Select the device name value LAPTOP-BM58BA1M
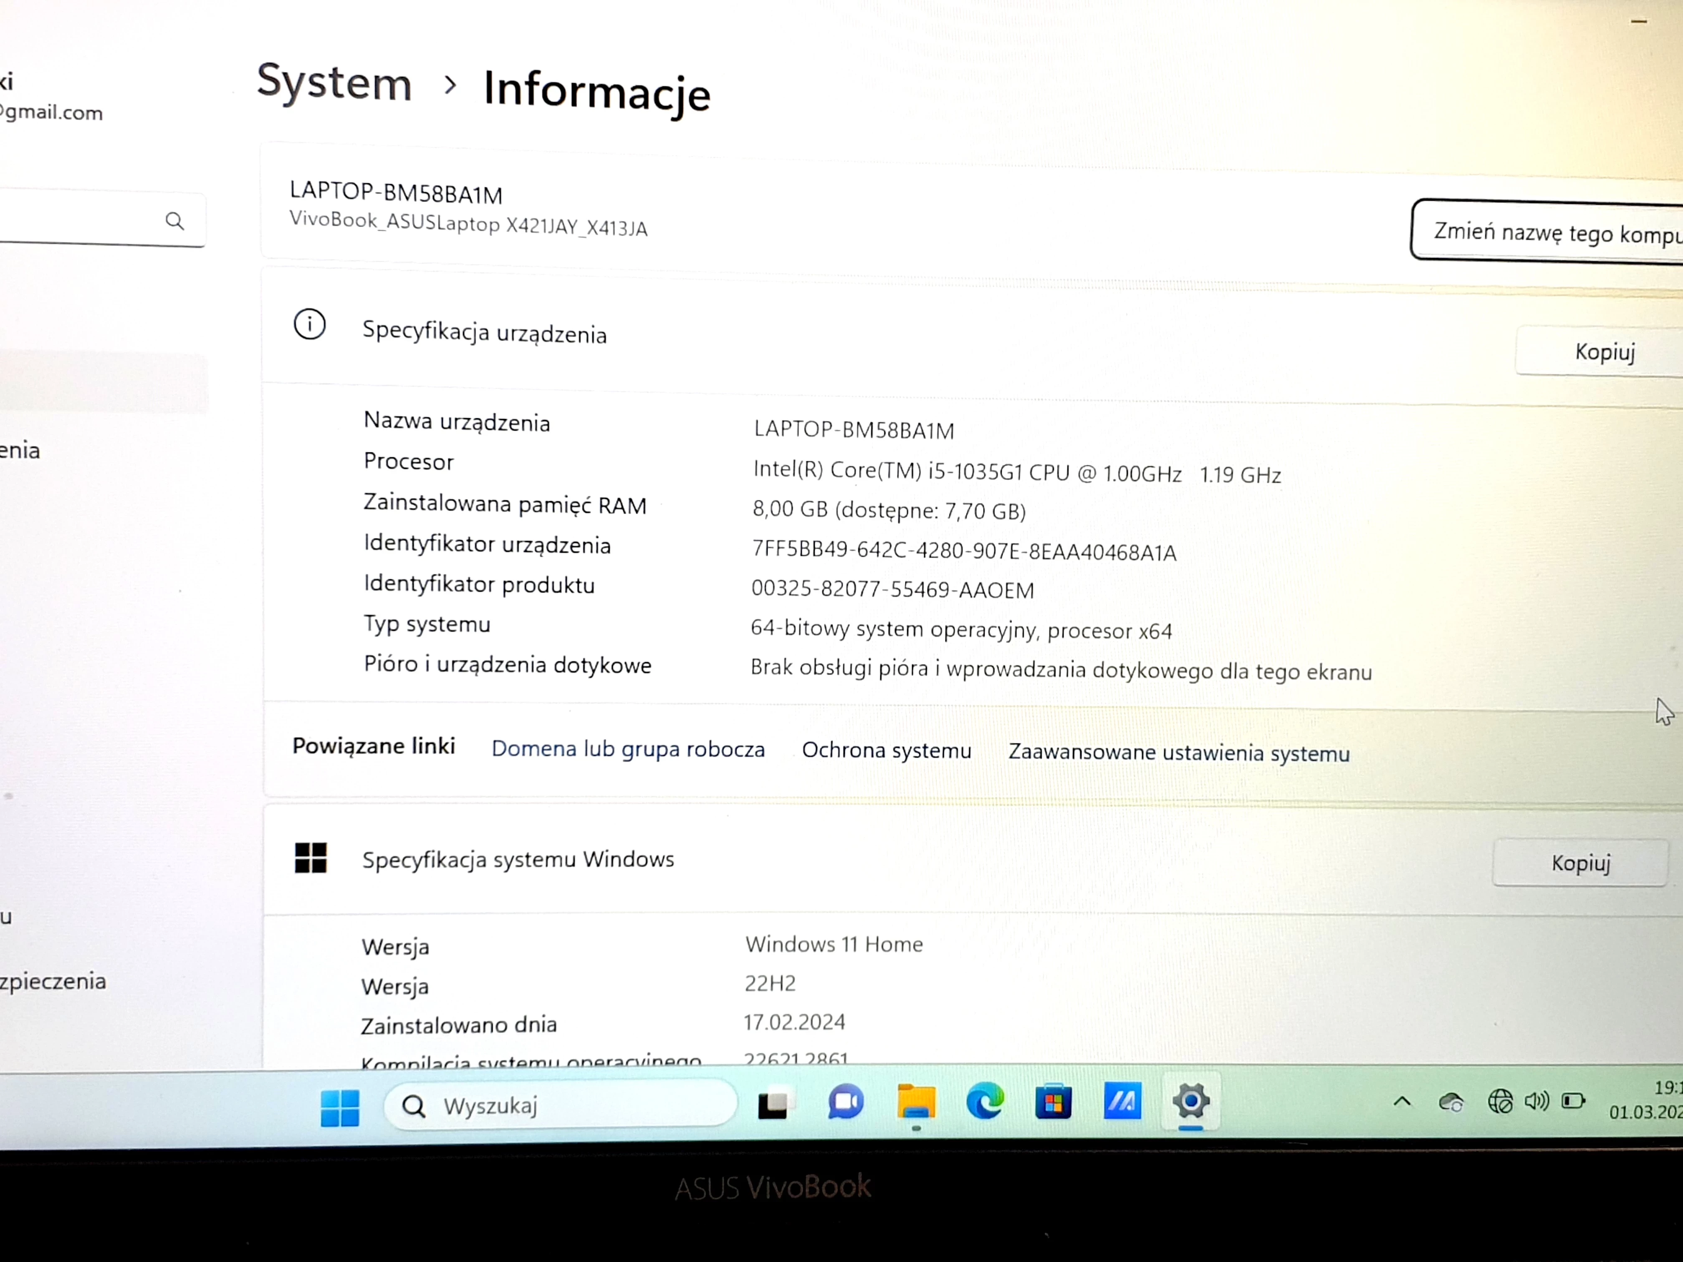1683x1262 pixels. tap(854, 430)
